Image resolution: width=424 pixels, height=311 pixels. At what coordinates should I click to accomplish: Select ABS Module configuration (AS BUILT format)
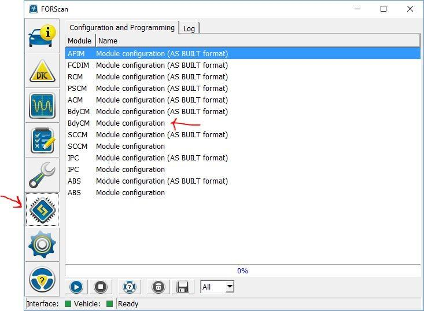pos(242,181)
